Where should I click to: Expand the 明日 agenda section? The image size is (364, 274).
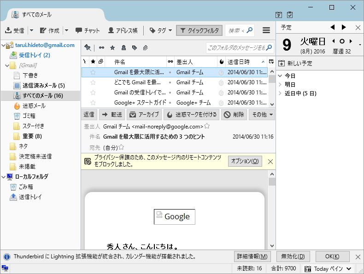(x=280, y=84)
